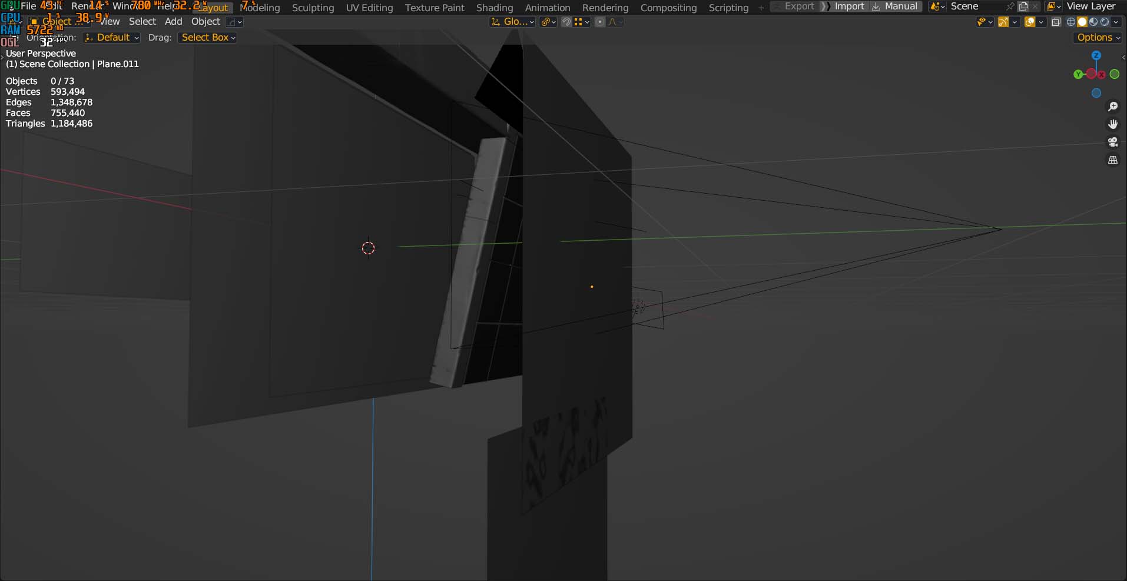Toggle camera view with the camera icon
The height and width of the screenshot is (581, 1127).
[1113, 142]
